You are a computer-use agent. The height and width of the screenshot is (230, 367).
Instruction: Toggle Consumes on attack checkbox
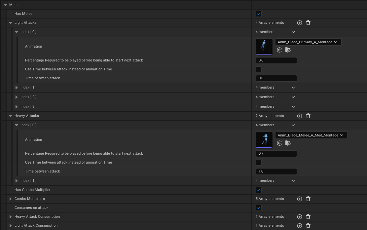click(259, 208)
